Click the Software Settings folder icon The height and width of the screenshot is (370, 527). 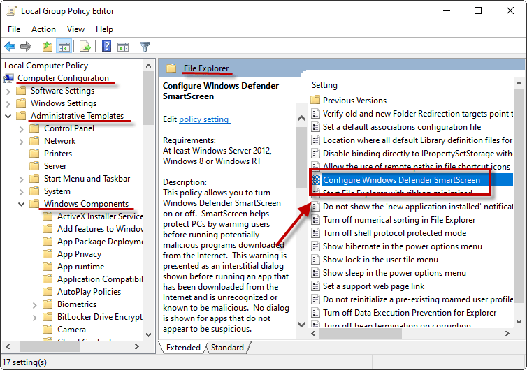pos(21,91)
